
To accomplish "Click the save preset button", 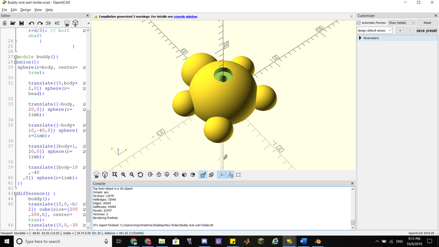I will coord(426,31).
